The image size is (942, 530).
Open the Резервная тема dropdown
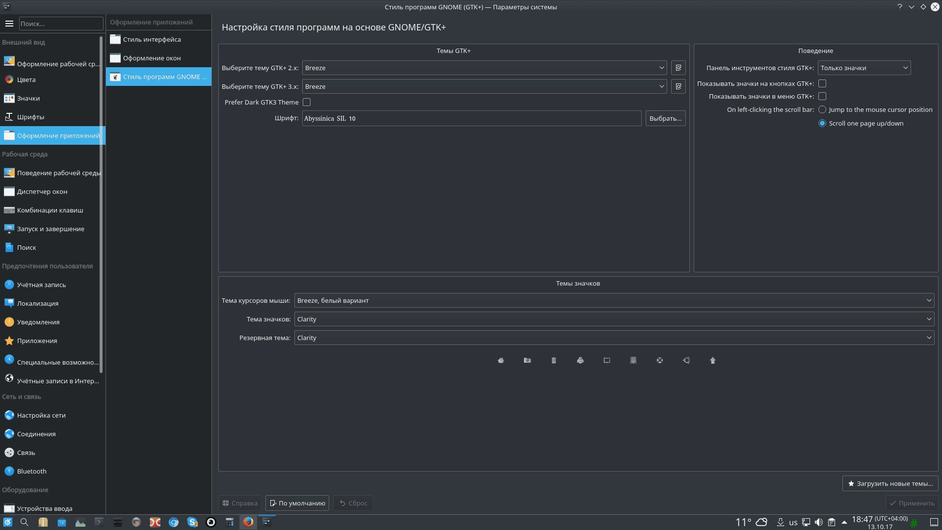tap(614, 338)
